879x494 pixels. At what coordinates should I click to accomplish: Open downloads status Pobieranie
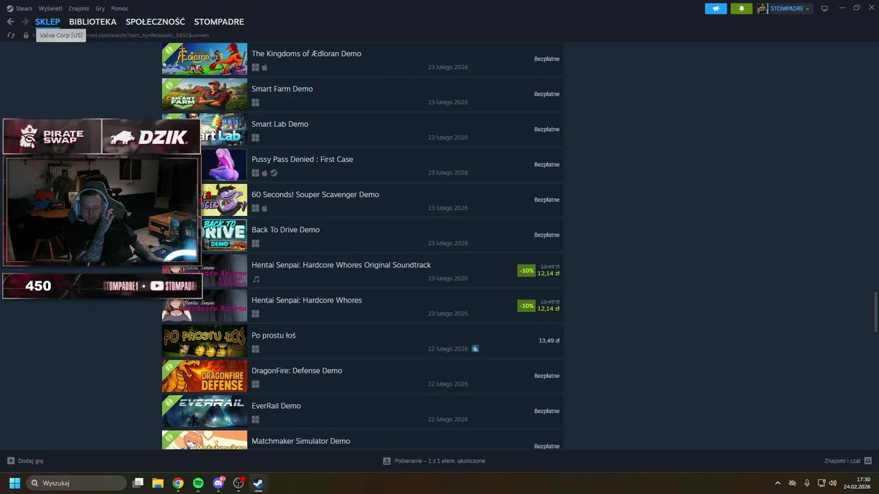pyautogui.click(x=434, y=461)
